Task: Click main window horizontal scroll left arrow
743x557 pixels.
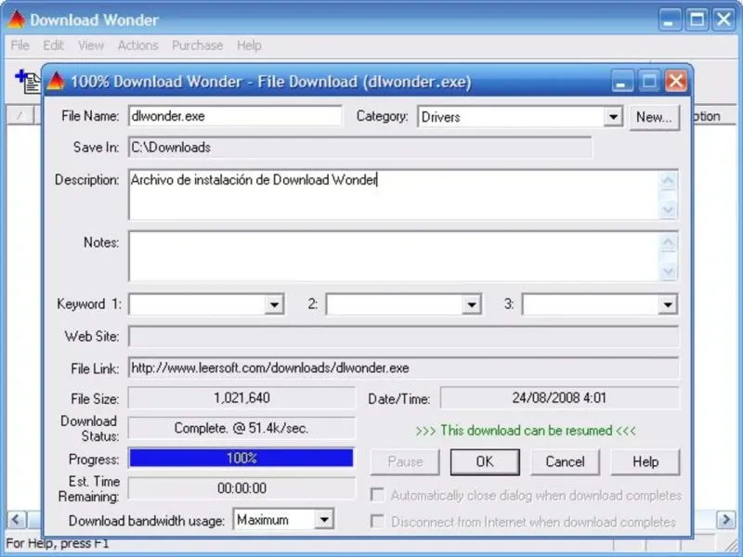Action: point(16,520)
